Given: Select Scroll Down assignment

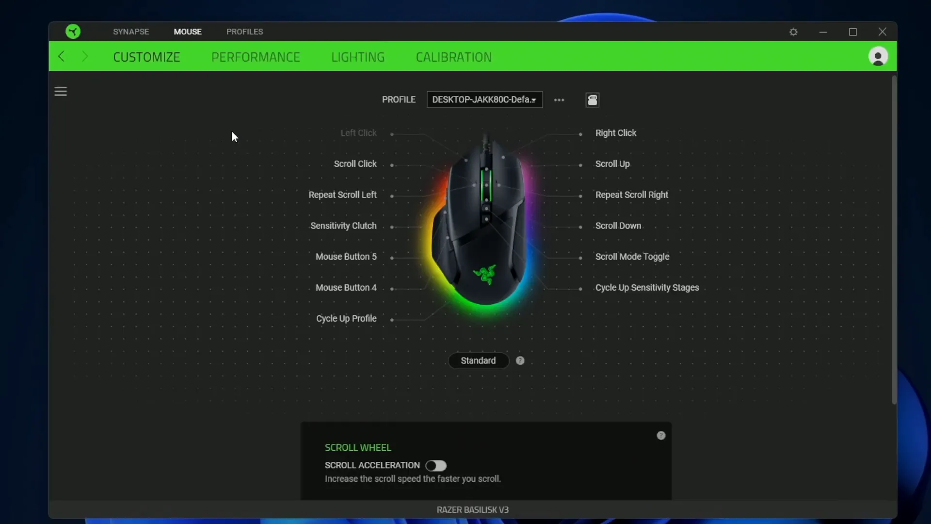Looking at the screenshot, I should coord(618,226).
